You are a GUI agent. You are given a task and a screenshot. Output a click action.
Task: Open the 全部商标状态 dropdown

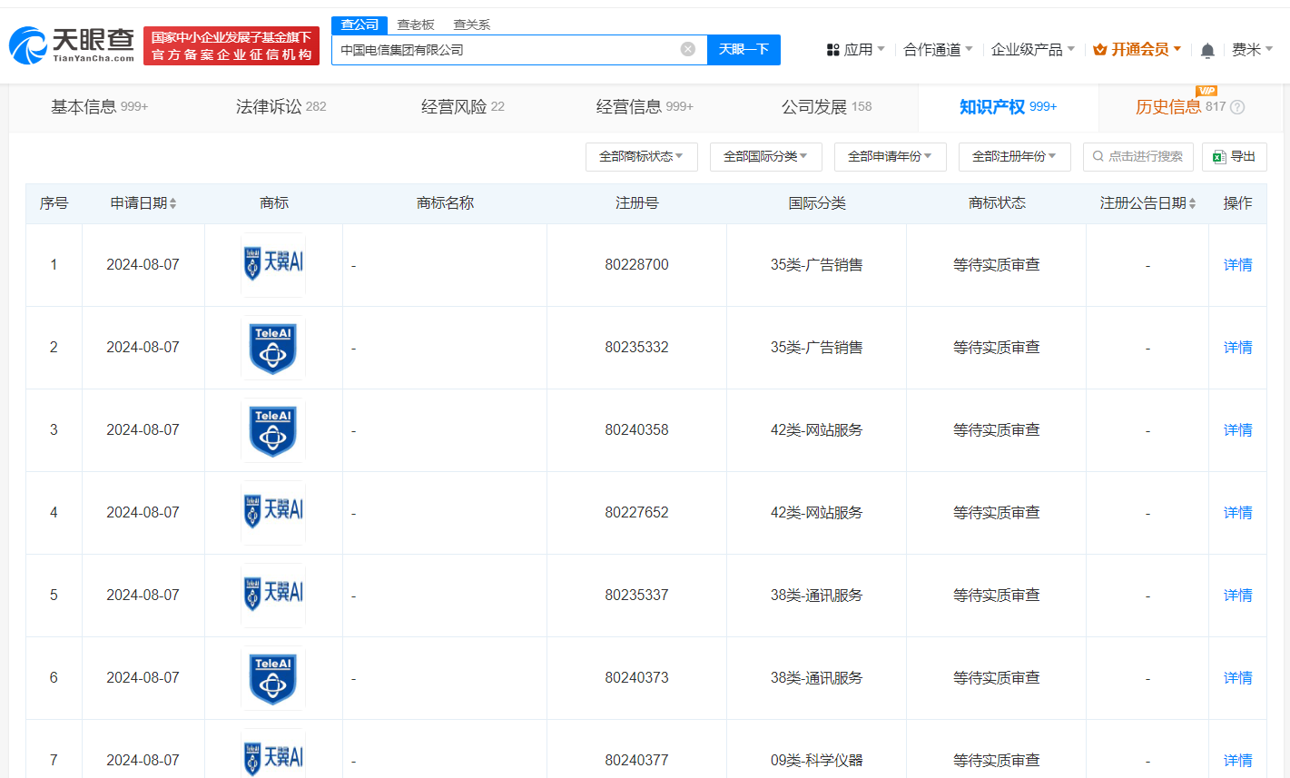[641, 156]
